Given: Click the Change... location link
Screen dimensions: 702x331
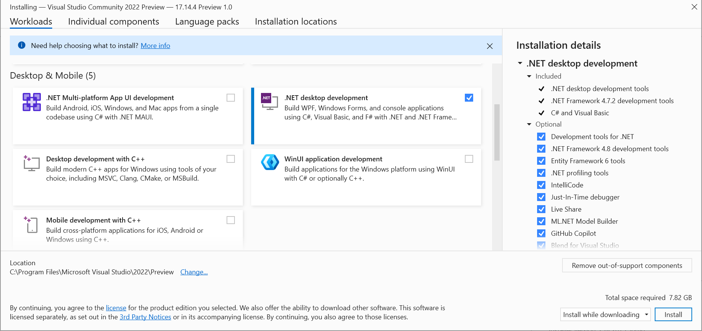Looking at the screenshot, I should tap(194, 272).
